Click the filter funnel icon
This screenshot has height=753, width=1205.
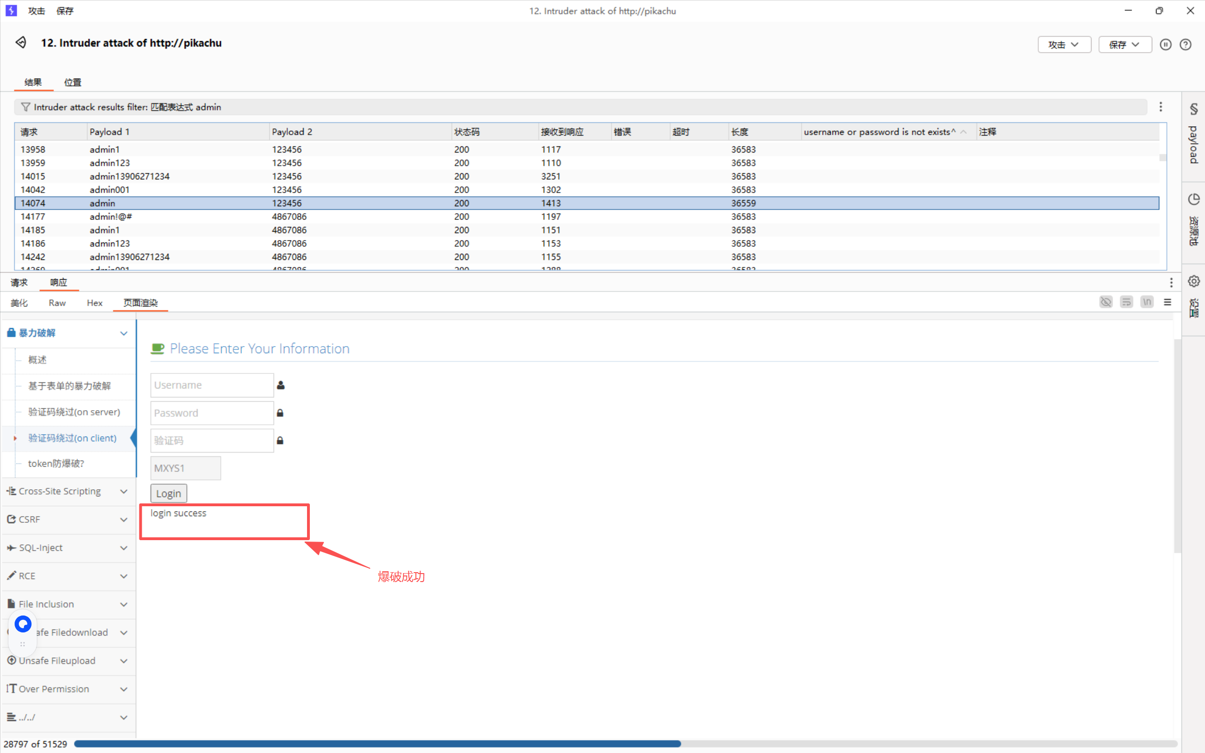coord(25,107)
